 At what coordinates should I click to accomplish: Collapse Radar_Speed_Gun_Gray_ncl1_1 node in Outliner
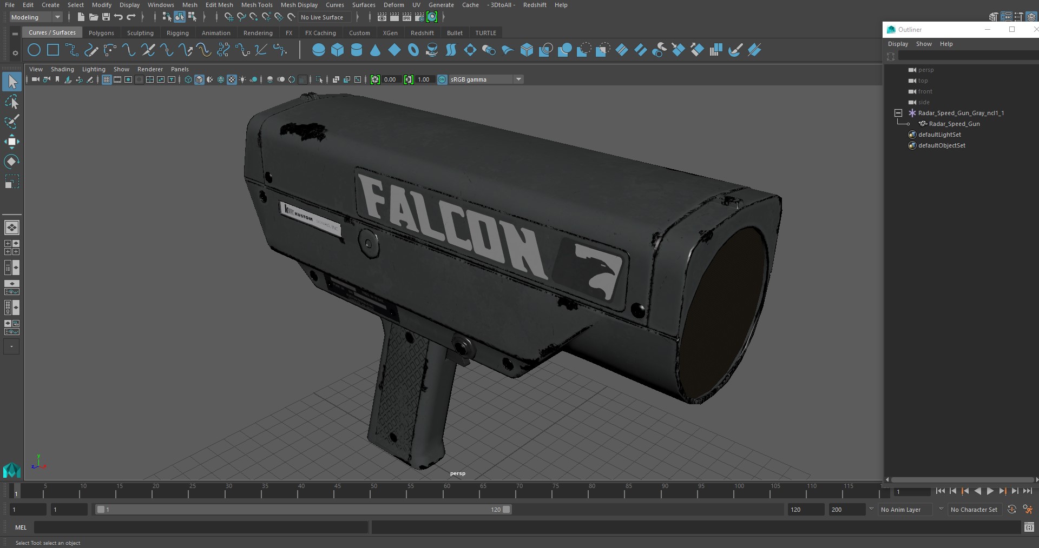coord(898,113)
